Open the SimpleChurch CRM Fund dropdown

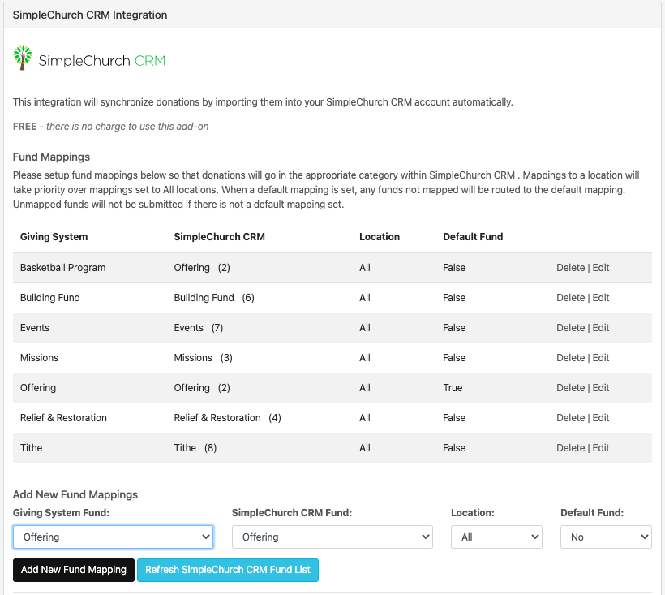[x=332, y=537]
